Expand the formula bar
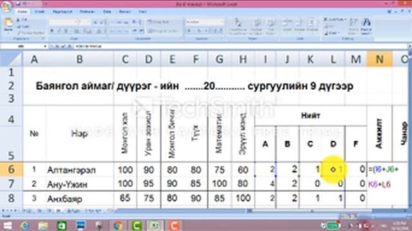This screenshot has height=231, width=412. click(409, 46)
